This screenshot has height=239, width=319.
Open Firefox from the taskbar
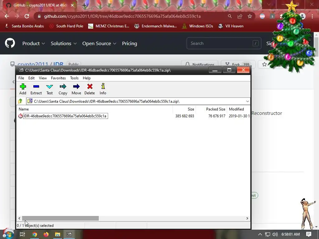click(x=46, y=234)
